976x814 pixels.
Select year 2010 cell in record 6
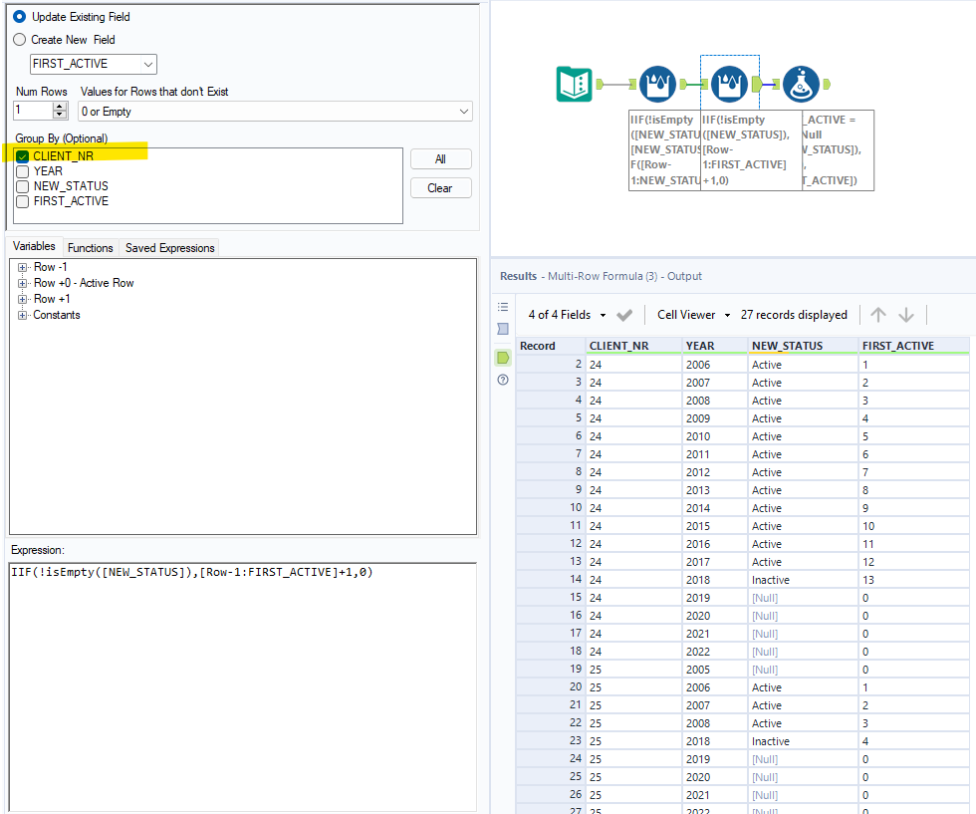[715, 436]
